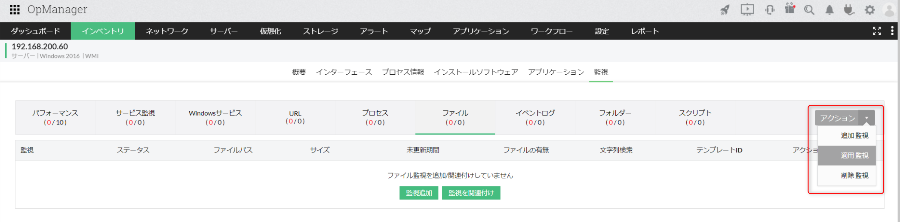900x222 pixels.
Task: Open the ストレージ menu
Action: [320, 31]
